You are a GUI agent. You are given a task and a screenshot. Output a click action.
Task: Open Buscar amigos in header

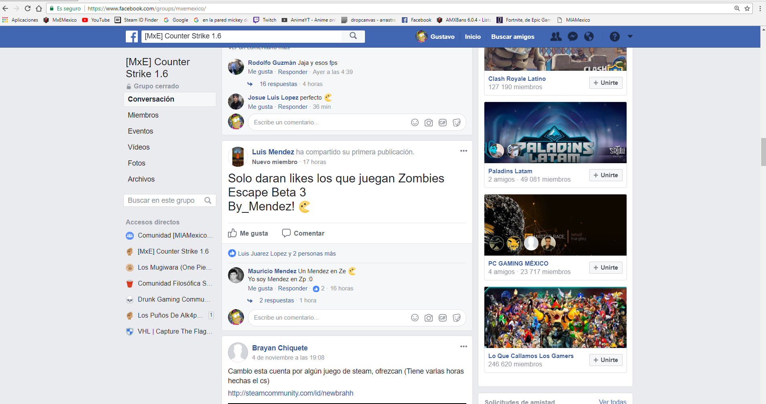[513, 36]
